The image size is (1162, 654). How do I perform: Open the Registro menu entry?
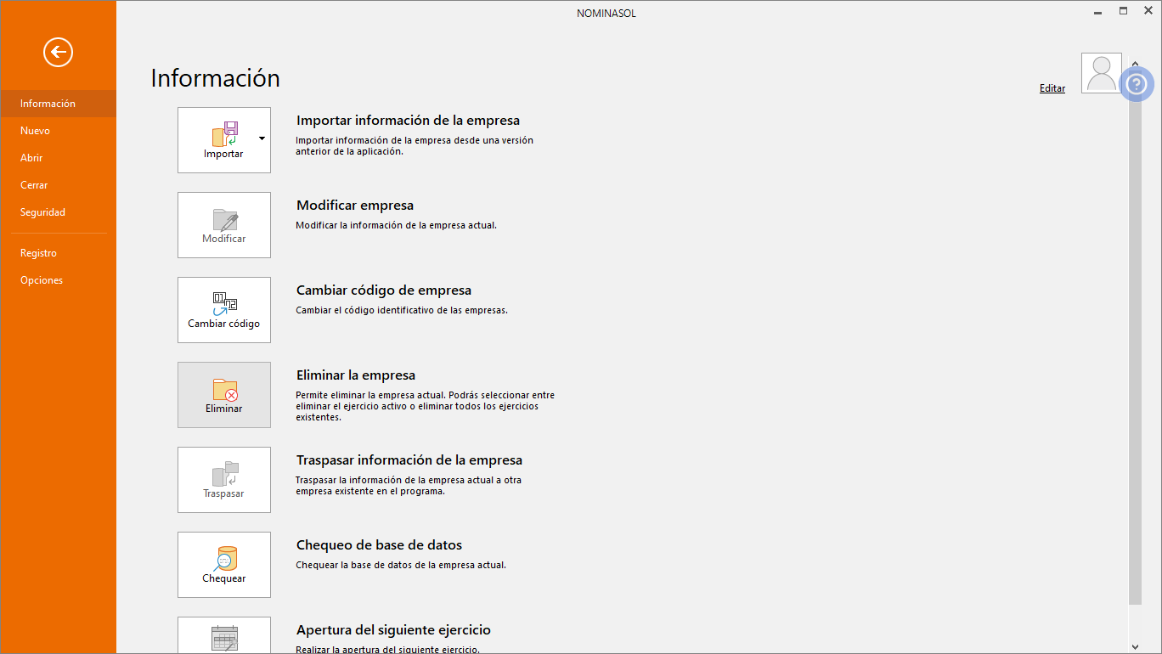click(58, 253)
